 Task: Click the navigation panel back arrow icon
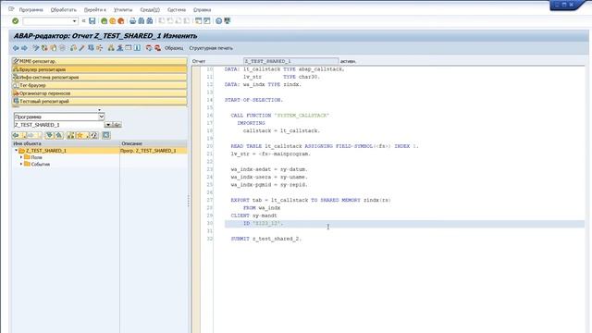coord(16,135)
